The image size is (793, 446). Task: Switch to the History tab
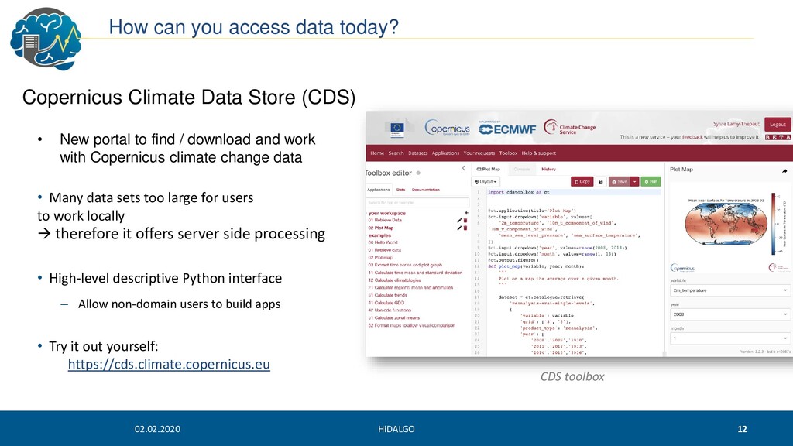[548, 170]
